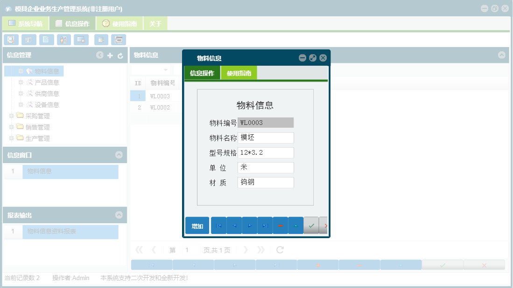
Task: Maximize the 物料信息 dialog
Action: click(x=313, y=58)
